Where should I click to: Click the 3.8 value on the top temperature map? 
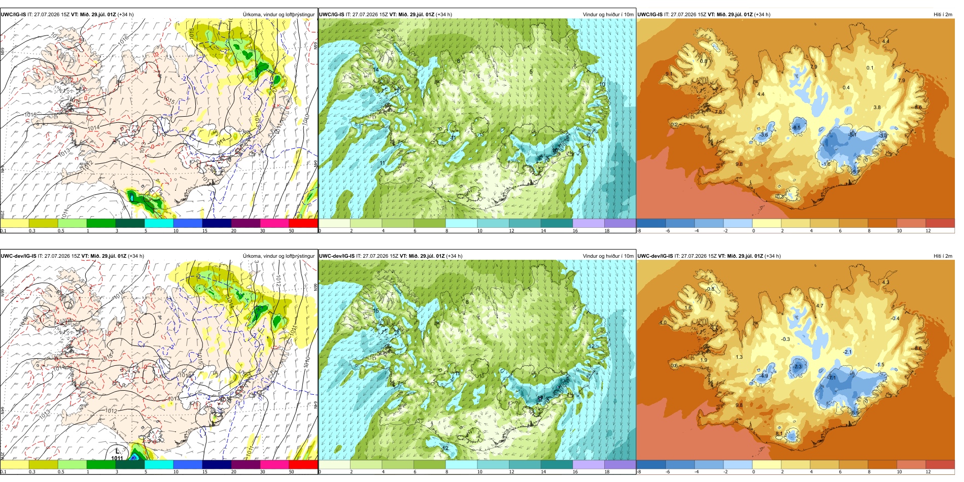[x=877, y=108]
